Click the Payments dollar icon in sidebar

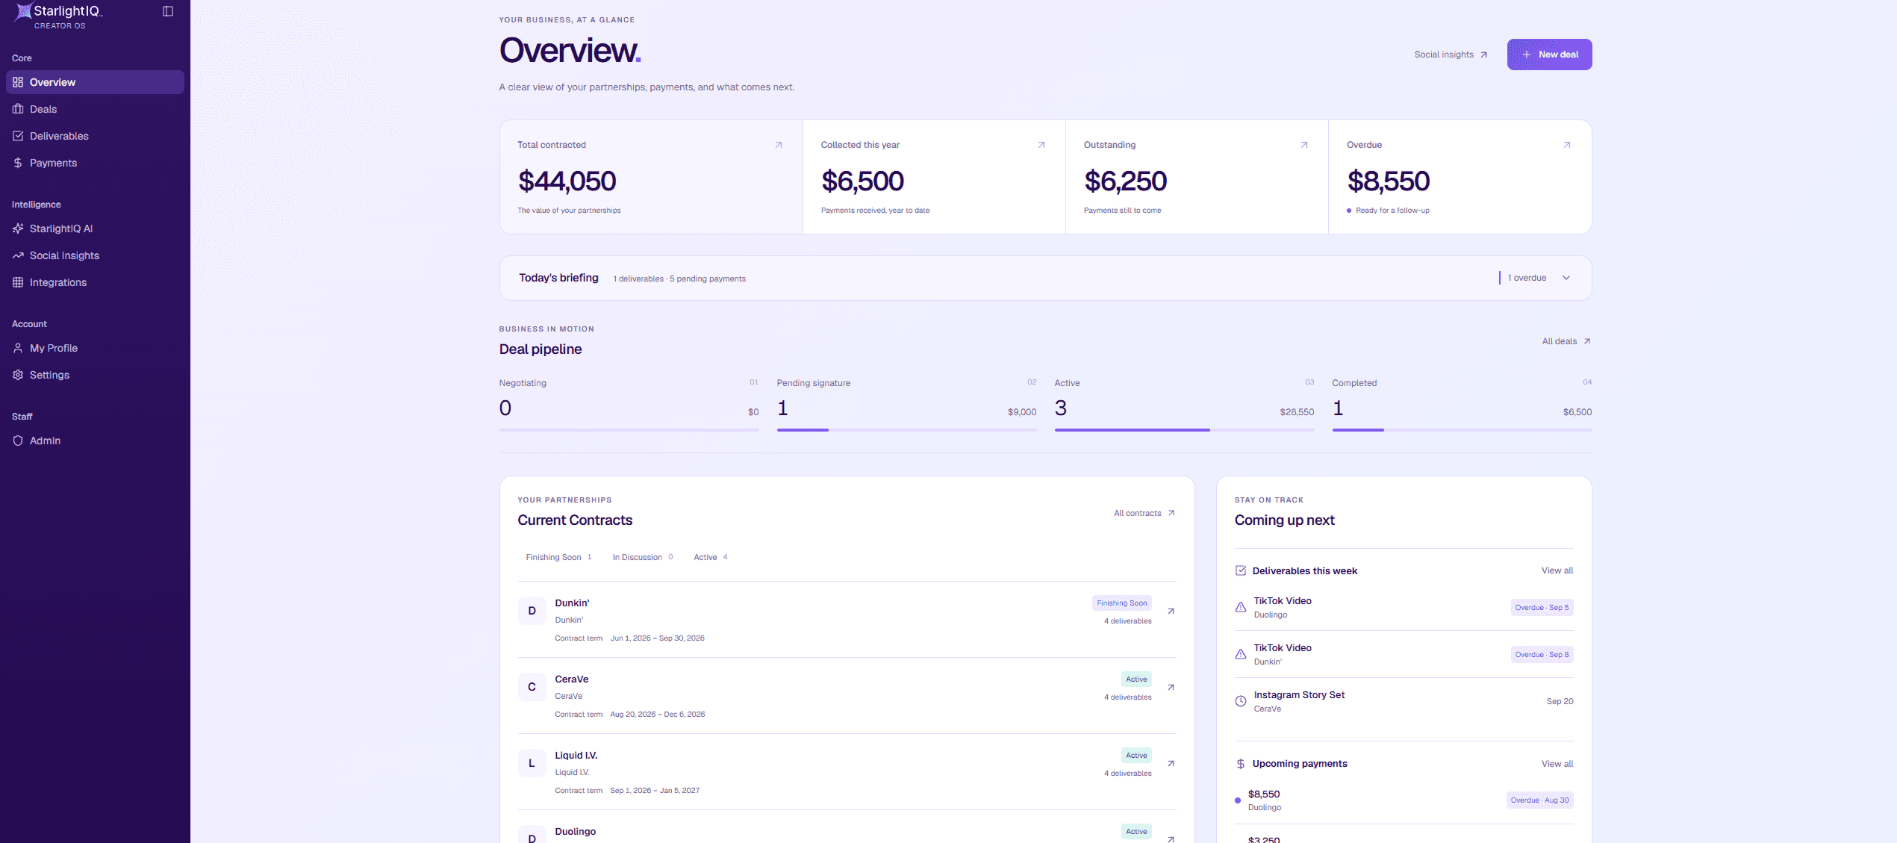tap(18, 163)
